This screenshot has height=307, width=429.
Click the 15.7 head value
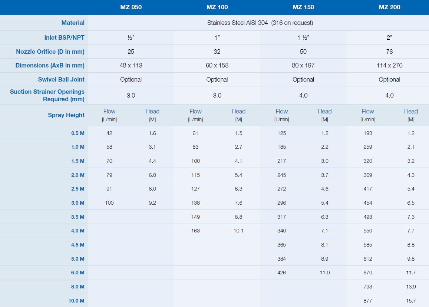(x=411, y=301)
